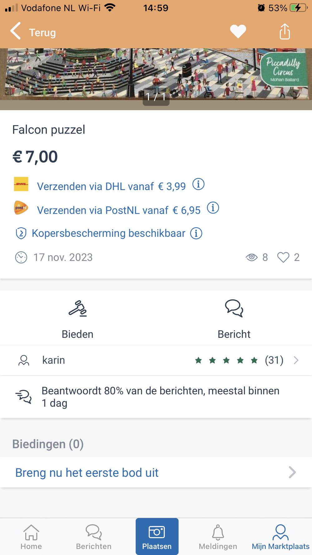
Task: Tap the share icon in header
Action: 285,32
